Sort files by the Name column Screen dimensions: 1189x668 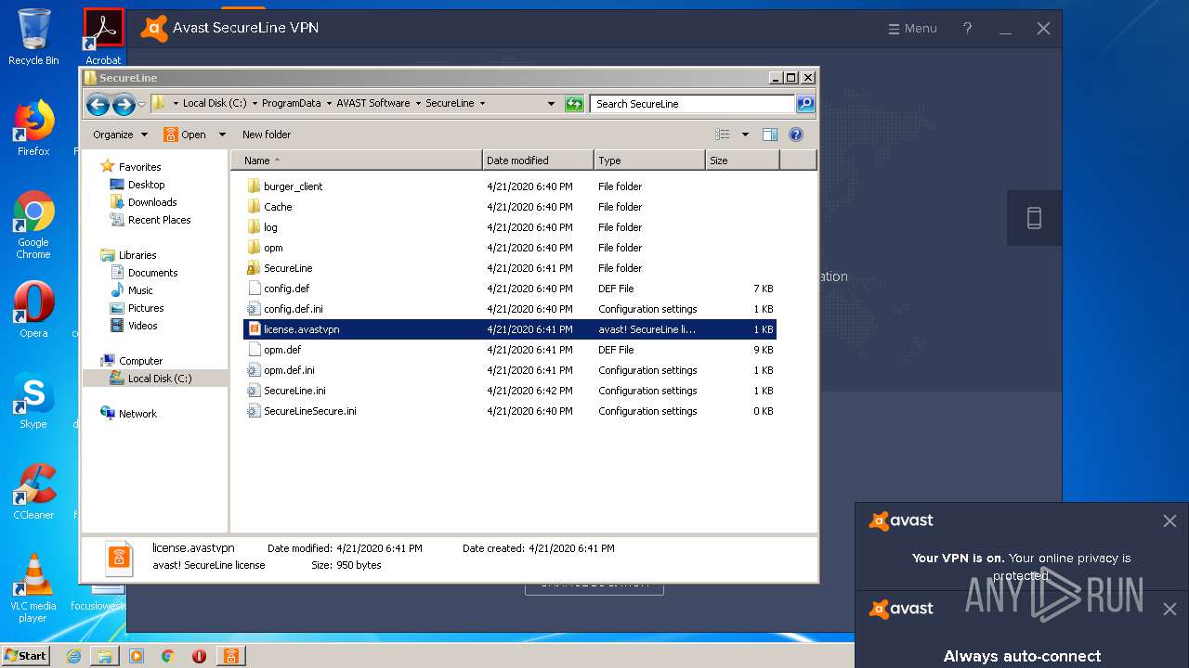click(x=357, y=161)
